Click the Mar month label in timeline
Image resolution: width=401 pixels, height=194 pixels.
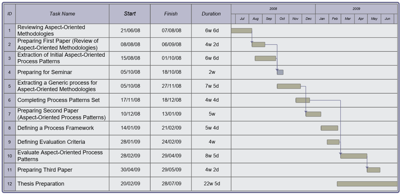348,19
